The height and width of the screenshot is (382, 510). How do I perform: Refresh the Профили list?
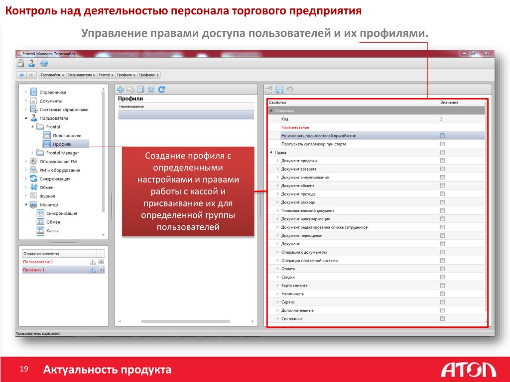[162, 90]
